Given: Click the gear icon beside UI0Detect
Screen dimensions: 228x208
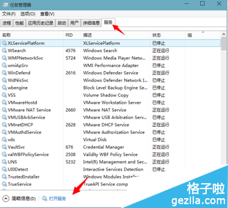Looking at the screenshot, I should click(4, 169).
